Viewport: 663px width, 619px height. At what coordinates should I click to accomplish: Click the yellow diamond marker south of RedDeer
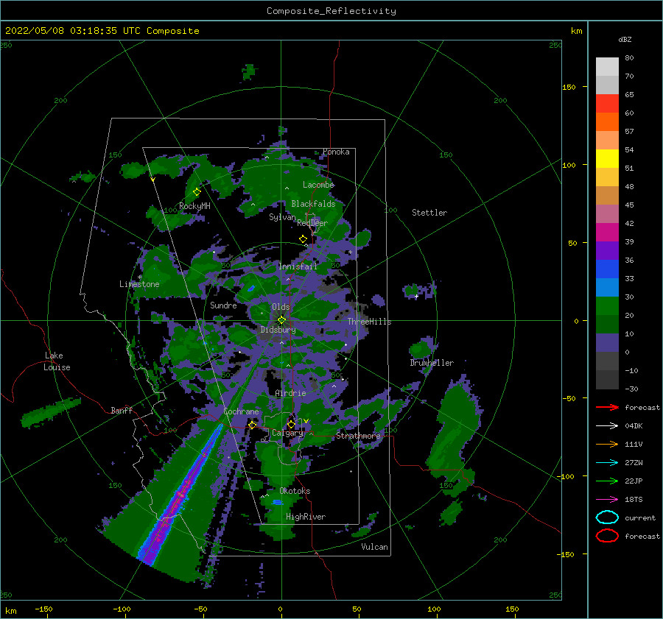point(303,239)
